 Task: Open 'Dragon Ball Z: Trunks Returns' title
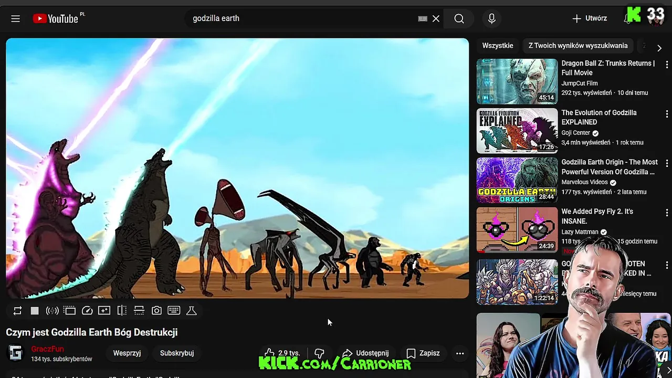[x=608, y=68]
